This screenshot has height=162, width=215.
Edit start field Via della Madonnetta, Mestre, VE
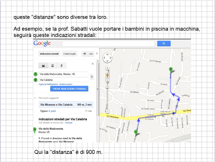tap(63, 74)
